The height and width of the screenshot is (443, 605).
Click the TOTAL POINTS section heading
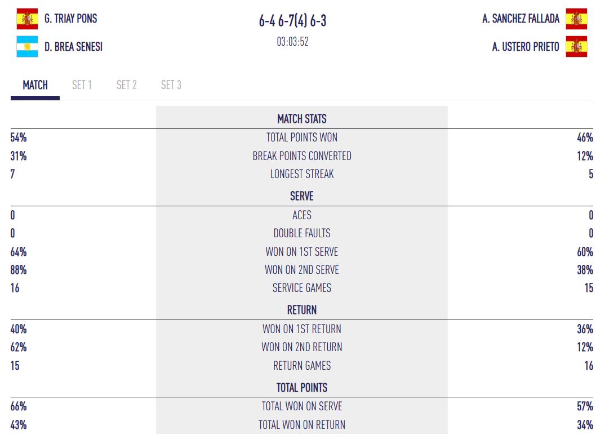(x=302, y=388)
